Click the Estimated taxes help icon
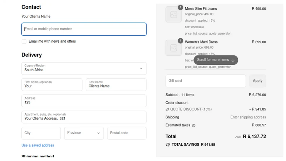 pyautogui.click(x=194, y=126)
